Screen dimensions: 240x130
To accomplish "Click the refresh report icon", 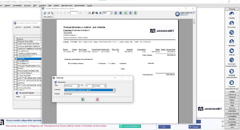I will pyautogui.click(x=93, y=13).
